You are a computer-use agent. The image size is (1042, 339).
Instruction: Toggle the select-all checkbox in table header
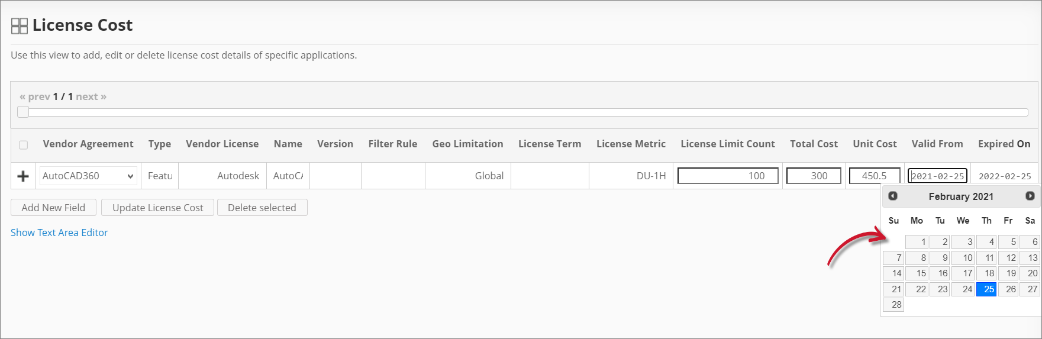point(24,145)
